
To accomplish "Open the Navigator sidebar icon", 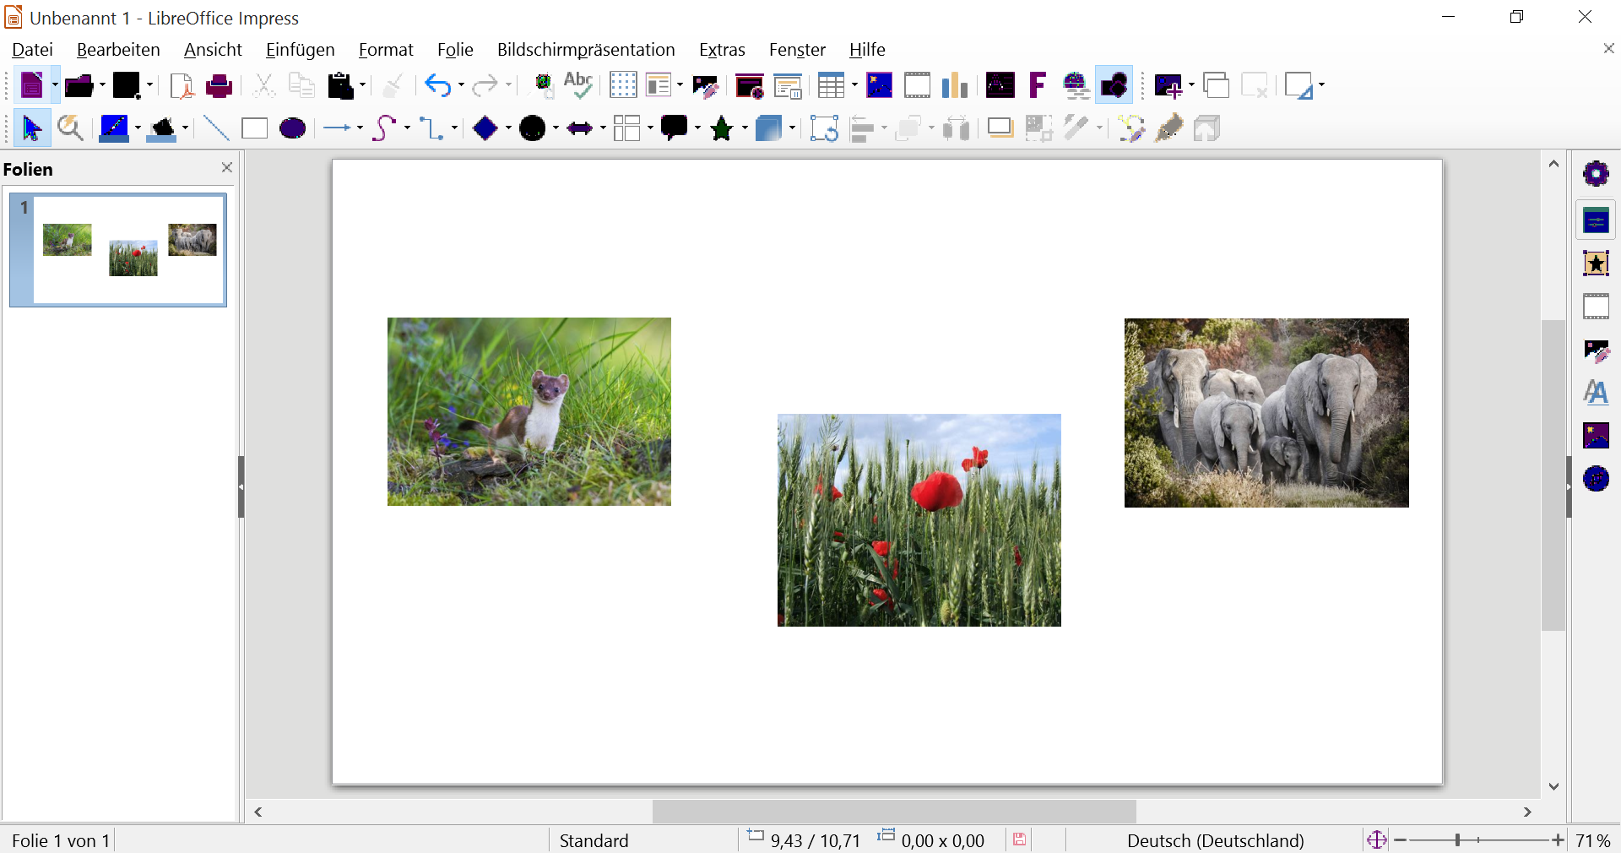I will click(1596, 479).
